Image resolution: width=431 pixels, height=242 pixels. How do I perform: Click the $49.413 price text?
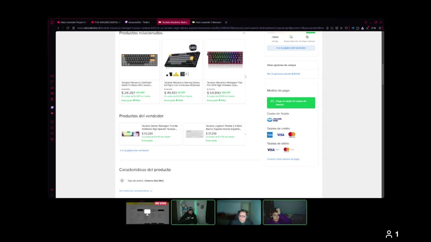(170, 93)
